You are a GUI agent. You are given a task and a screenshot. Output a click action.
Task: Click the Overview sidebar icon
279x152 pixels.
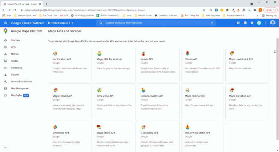[5, 40]
